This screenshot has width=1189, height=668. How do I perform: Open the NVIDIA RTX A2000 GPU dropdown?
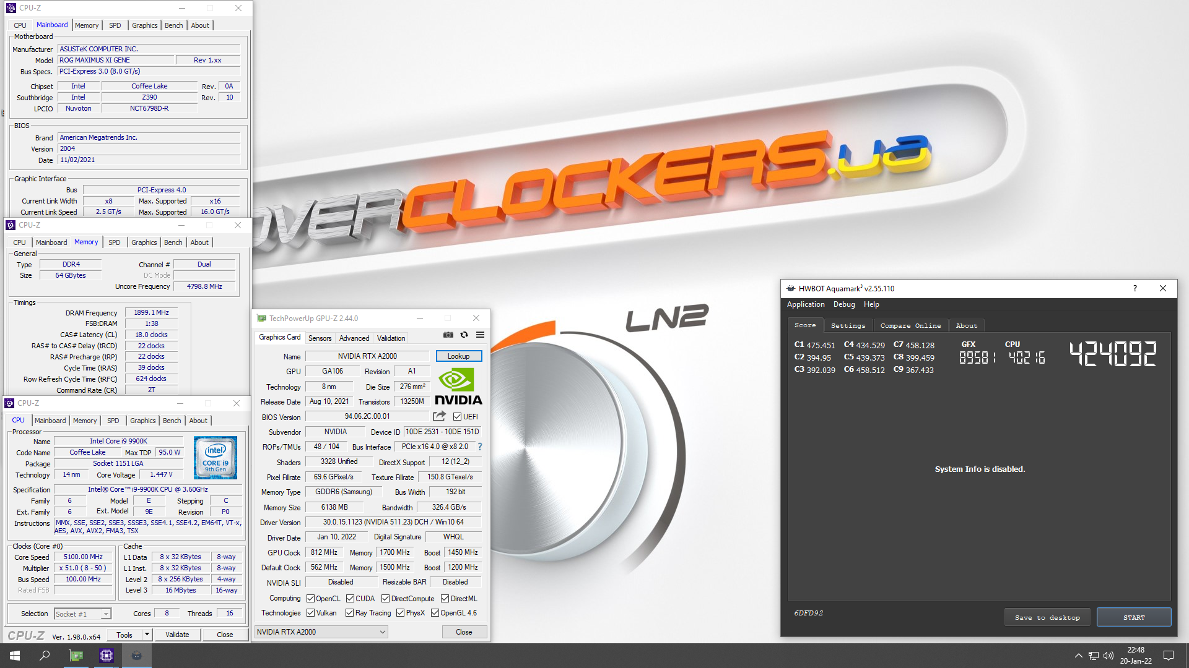click(321, 632)
